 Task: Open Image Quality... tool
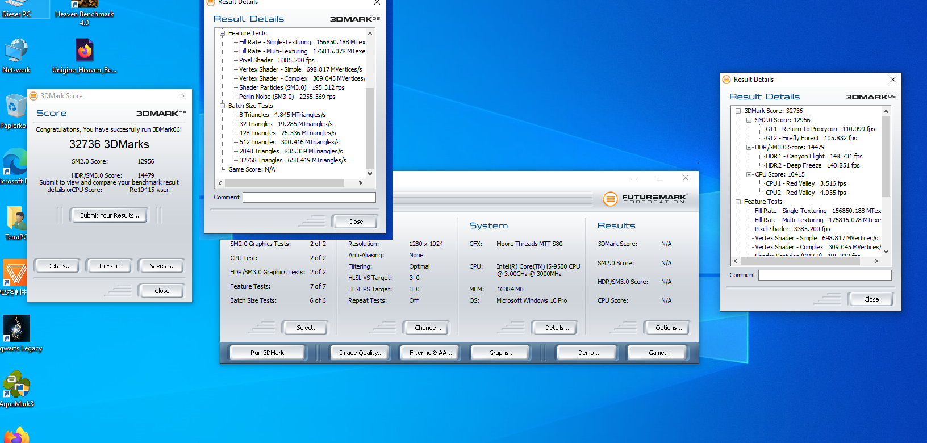[x=361, y=353]
